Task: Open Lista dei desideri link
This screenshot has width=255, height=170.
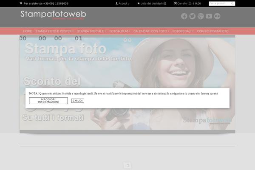Action: click(152, 3)
